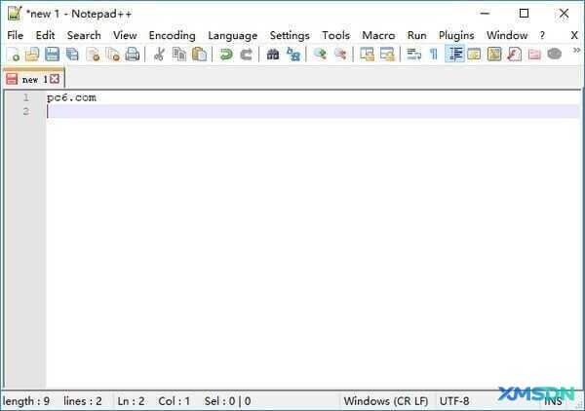585x411 pixels.
Task: Click the Notepad++ title bar app icon
Action: (15, 14)
